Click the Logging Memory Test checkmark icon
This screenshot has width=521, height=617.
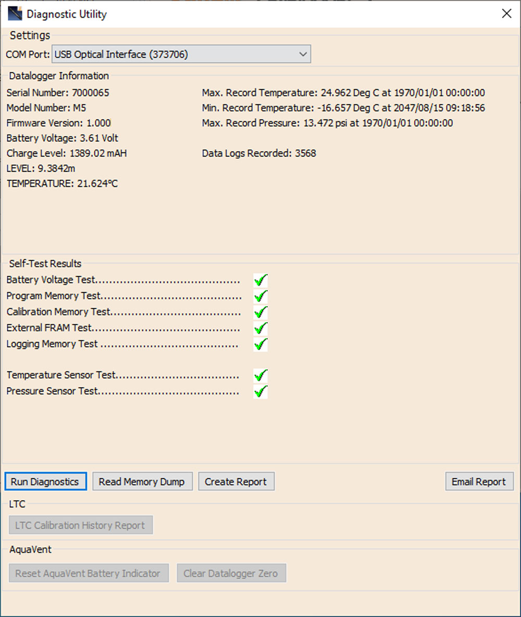(260, 344)
